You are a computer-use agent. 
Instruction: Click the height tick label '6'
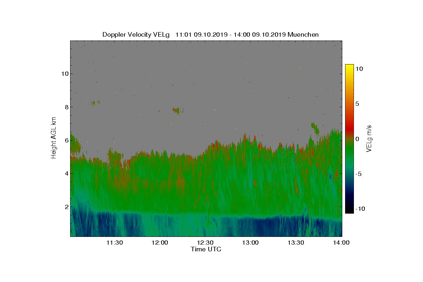coord(66,140)
